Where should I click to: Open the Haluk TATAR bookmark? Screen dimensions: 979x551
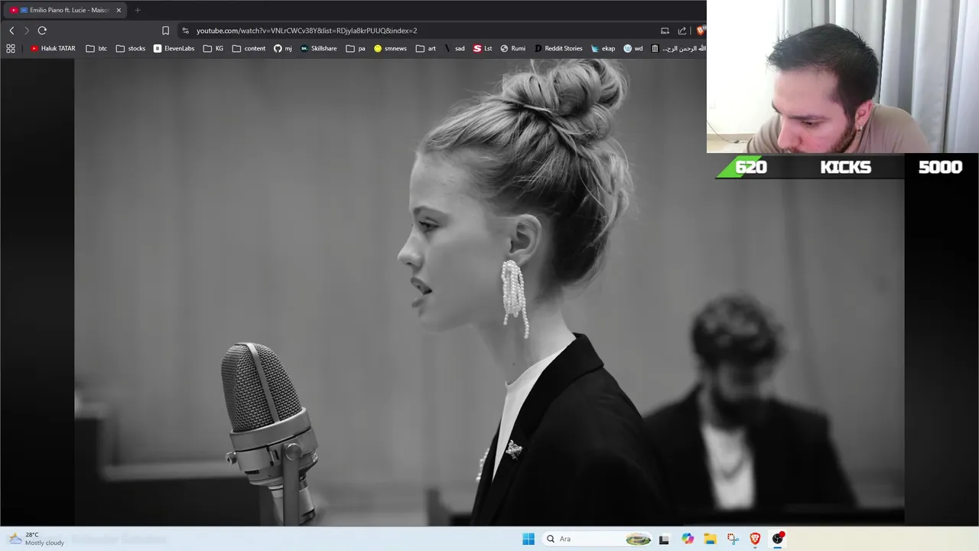click(53, 48)
